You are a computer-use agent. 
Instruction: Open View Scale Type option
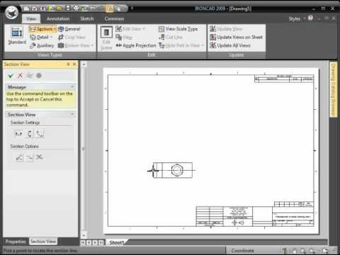[x=178, y=29]
